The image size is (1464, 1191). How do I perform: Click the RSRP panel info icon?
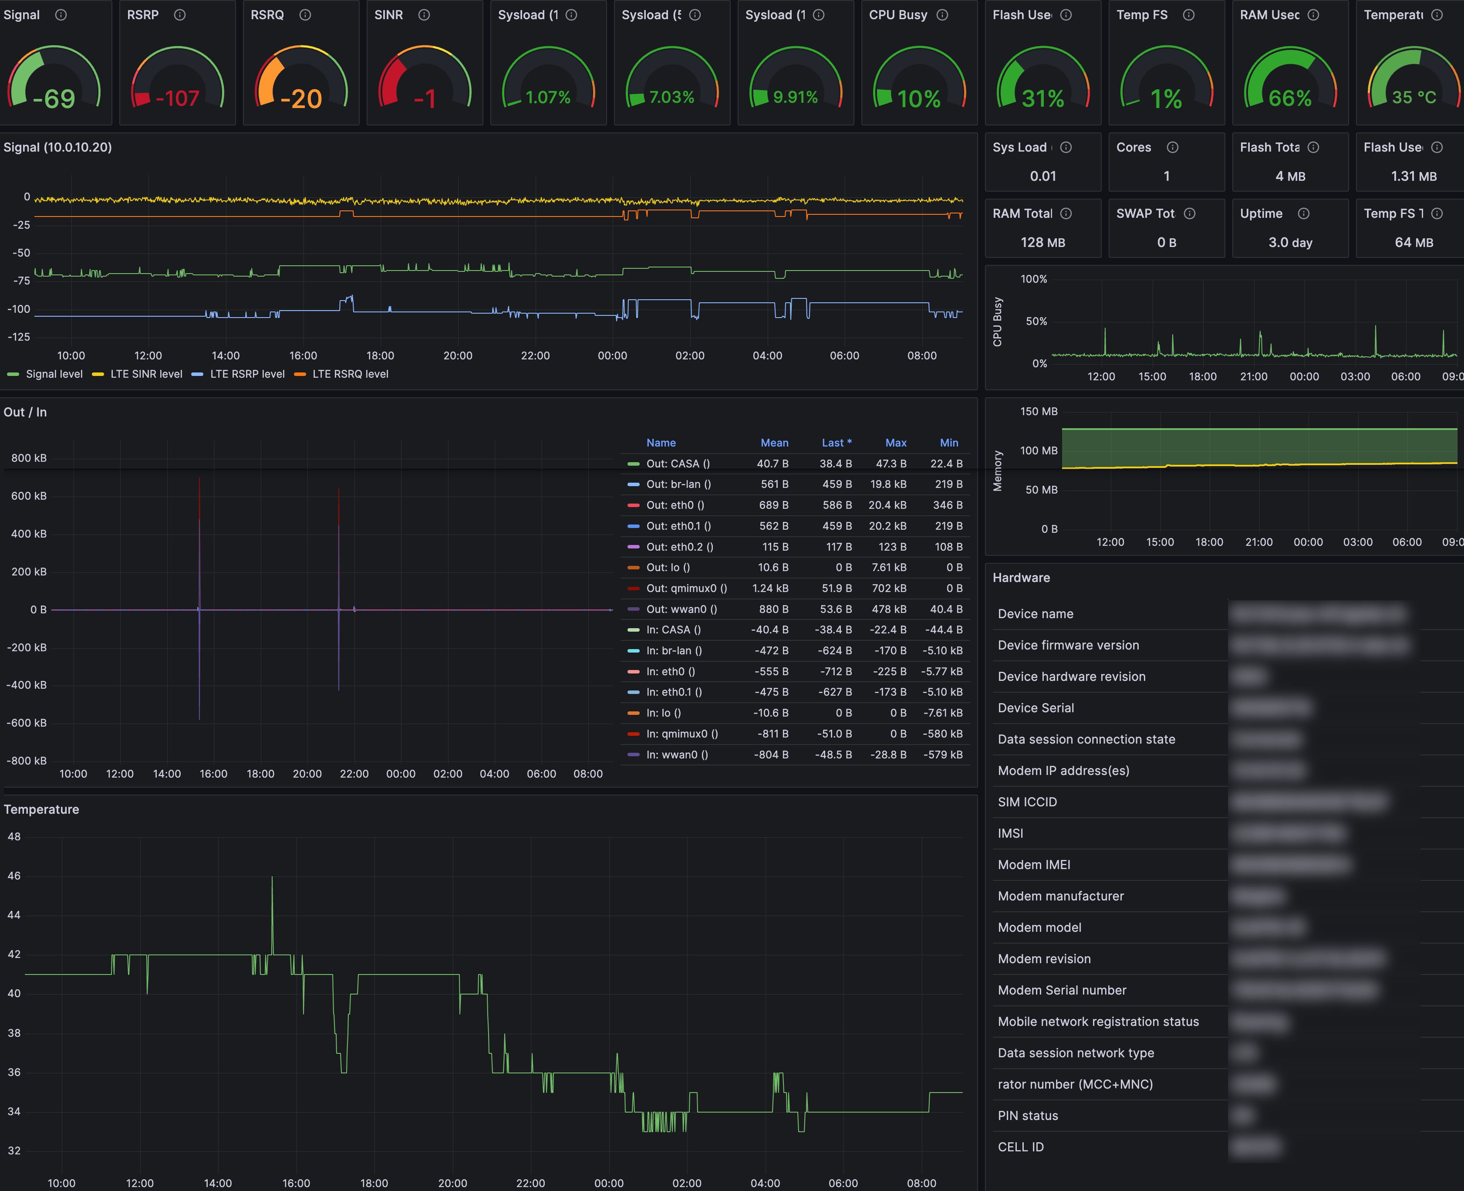click(x=180, y=15)
